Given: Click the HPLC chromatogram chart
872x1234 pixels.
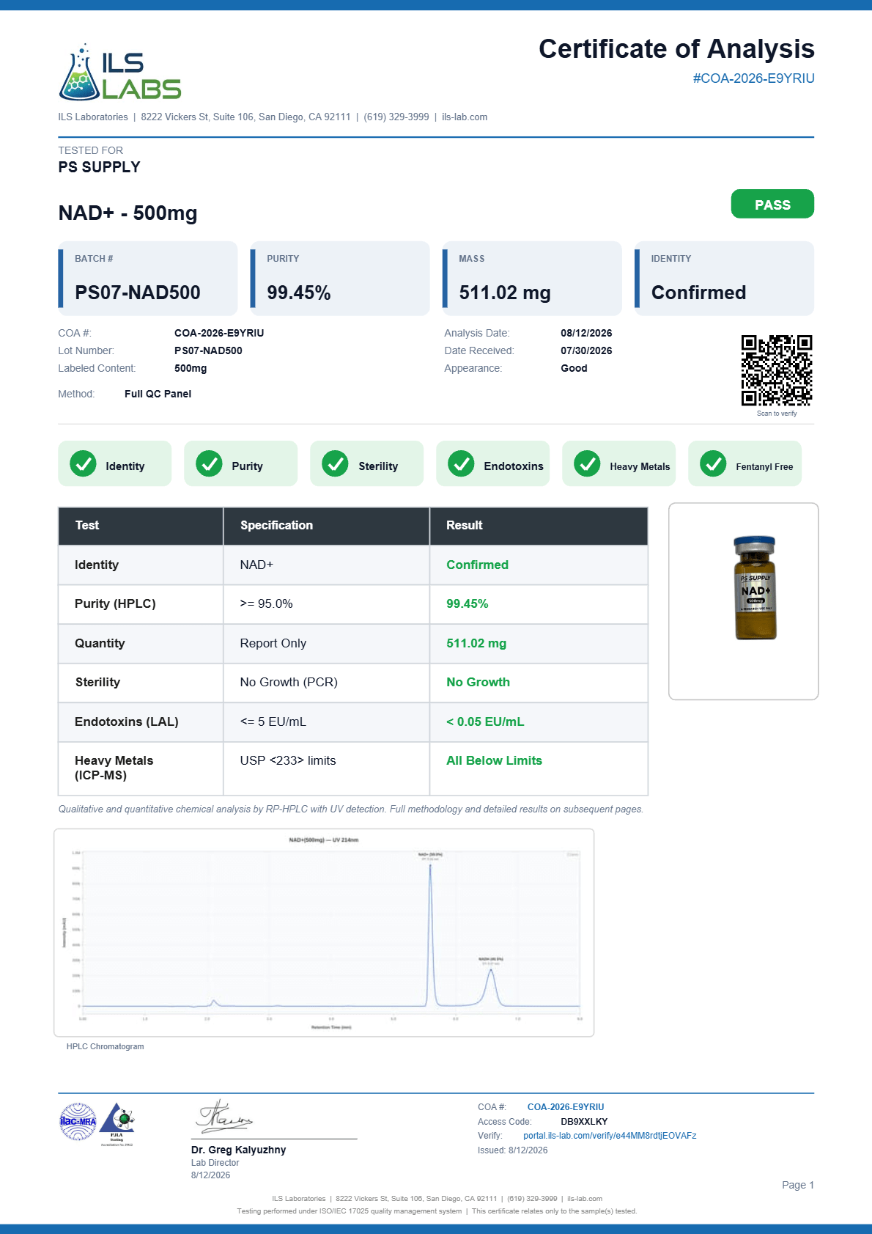Looking at the screenshot, I should (x=324, y=933).
